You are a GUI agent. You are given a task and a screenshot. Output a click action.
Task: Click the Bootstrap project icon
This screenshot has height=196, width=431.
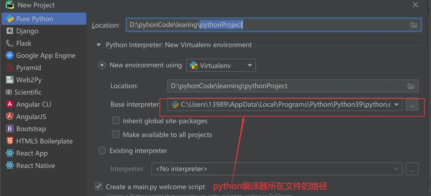(x=9, y=129)
